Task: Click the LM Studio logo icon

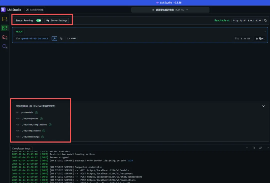Action: pyautogui.click(x=3, y=10)
